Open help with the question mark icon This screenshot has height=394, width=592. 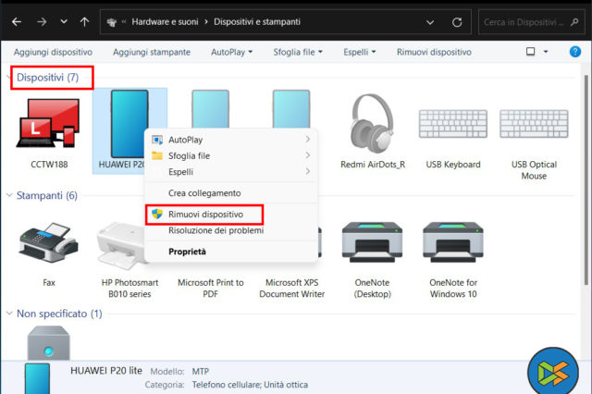[x=574, y=52]
